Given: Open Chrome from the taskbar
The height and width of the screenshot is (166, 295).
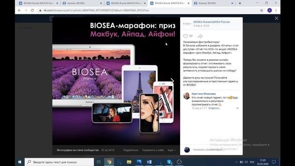Looking at the screenshot, I should click(109, 162).
